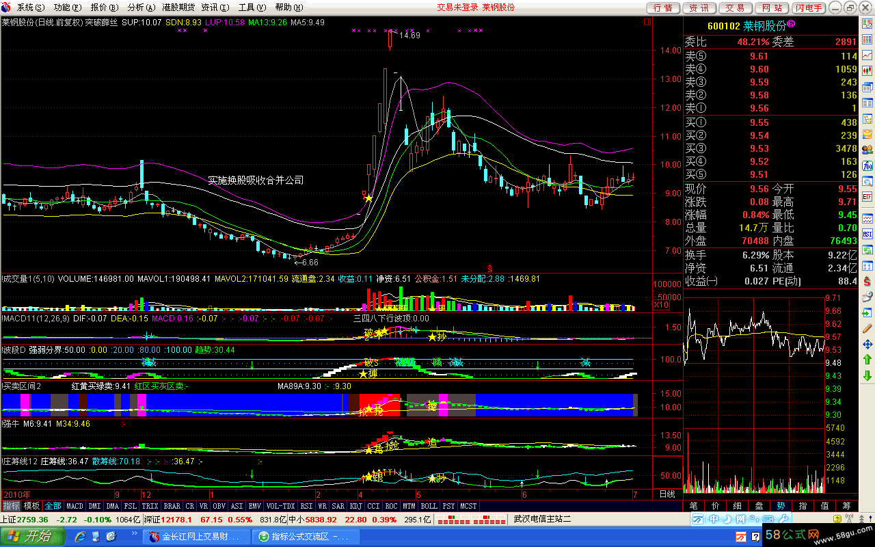Screen dimensions: 875x547
Task: Click the line chart icon in right sidebar
Action: [x=867, y=55]
